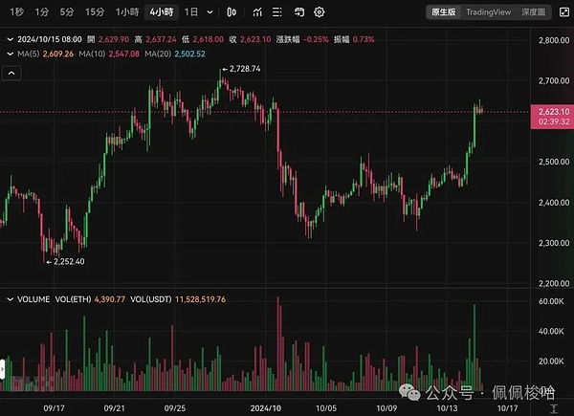Screen dimensions: 574x416
Task: Click the 2,300.00 price axis label
Action: (554, 243)
